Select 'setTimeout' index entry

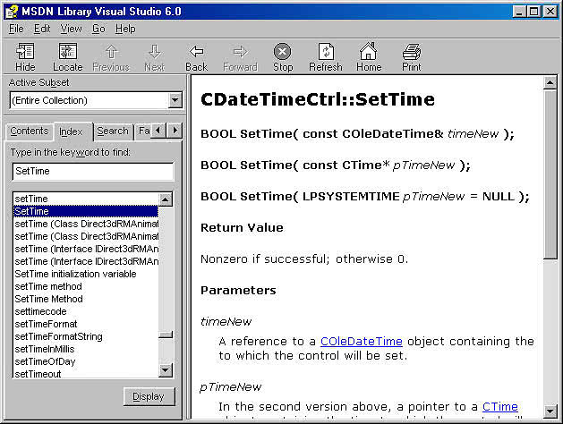pos(86,374)
